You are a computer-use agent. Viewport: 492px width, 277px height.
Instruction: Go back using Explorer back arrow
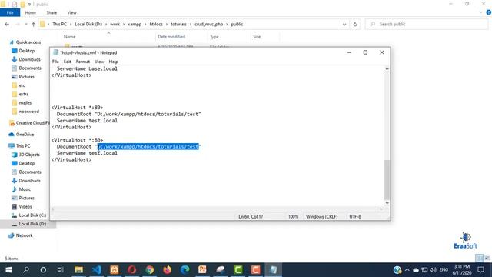(7, 24)
